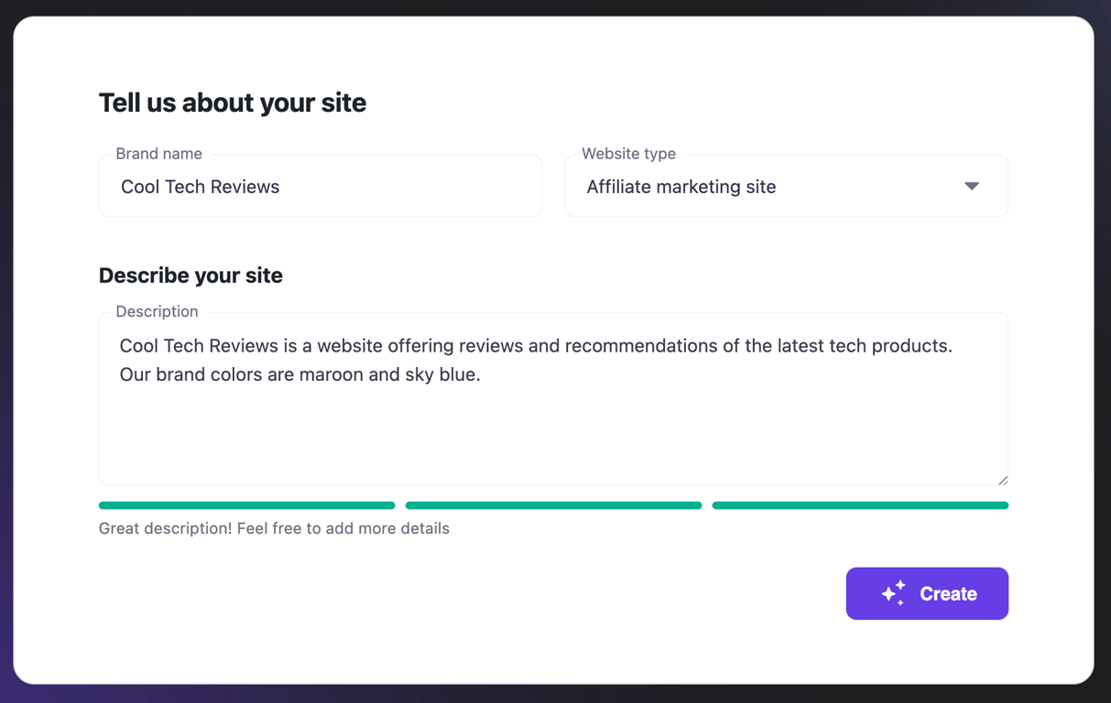The image size is (1111, 703).
Task: Click the middle green progress segment
Action: click(x=553, y=504)
